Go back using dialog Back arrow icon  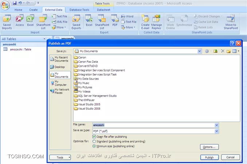[x=207, y=51]
